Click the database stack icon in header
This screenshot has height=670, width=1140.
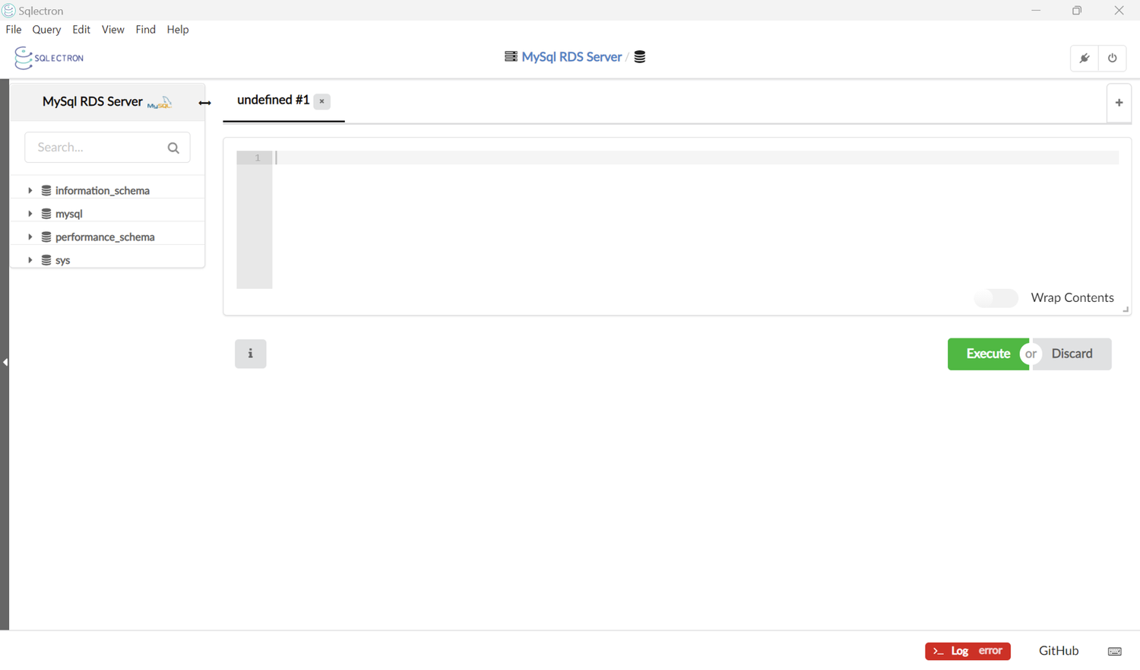(640, 57)
